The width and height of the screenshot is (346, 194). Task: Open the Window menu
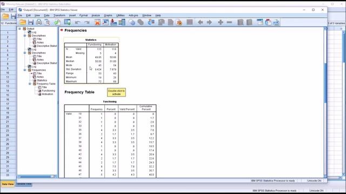pos(147,16)
